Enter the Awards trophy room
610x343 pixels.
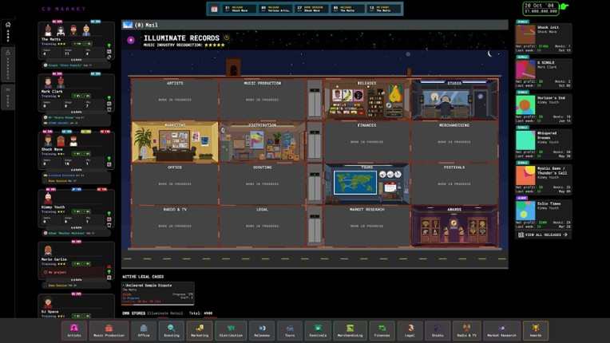coord(454,226)
